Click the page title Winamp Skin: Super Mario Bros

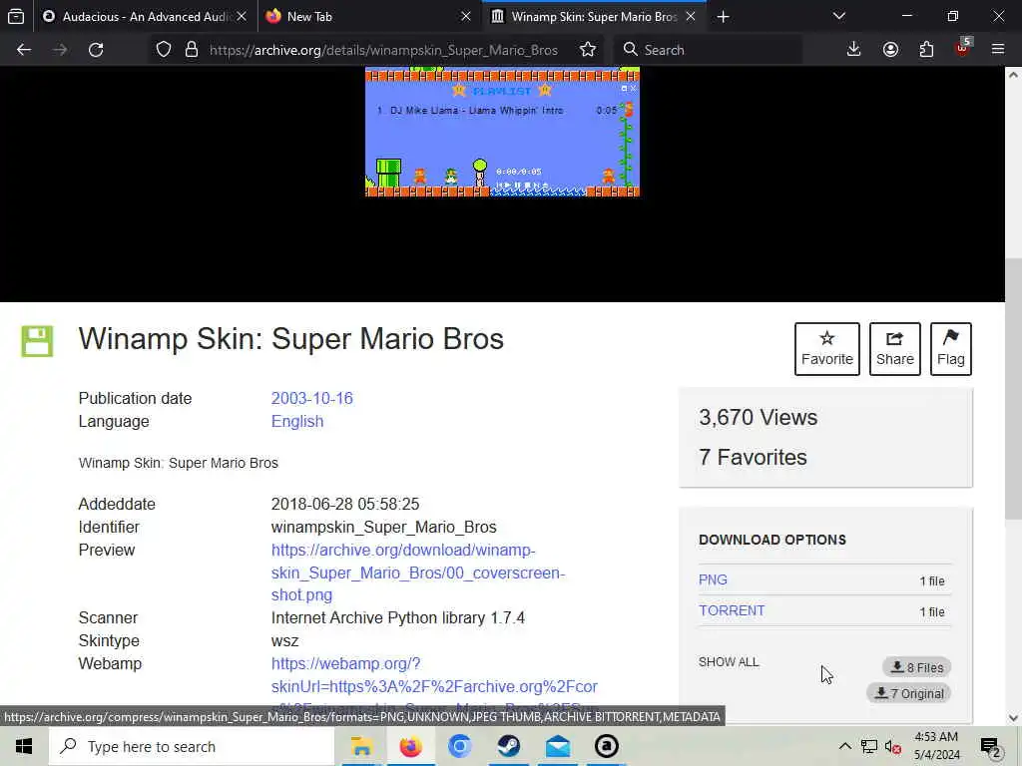[291, 339]
